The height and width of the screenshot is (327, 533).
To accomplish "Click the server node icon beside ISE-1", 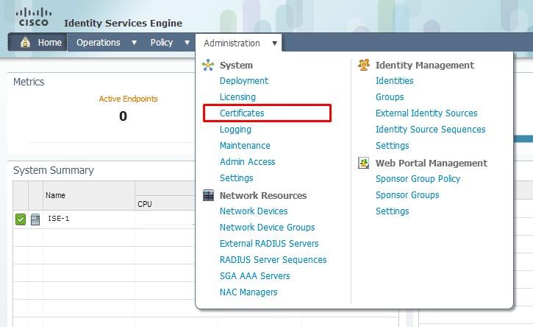I will click(35, 219).
